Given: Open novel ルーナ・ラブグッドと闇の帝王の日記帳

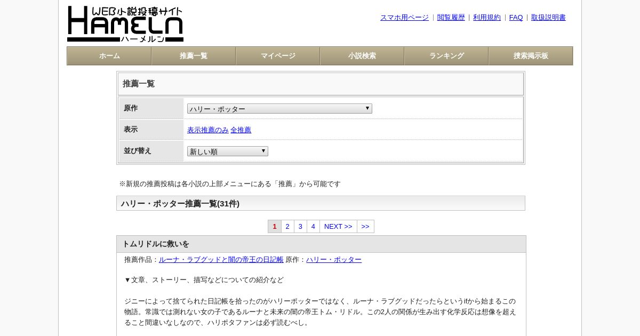Looking at the screenshot, I should click(x=221, y=260).
